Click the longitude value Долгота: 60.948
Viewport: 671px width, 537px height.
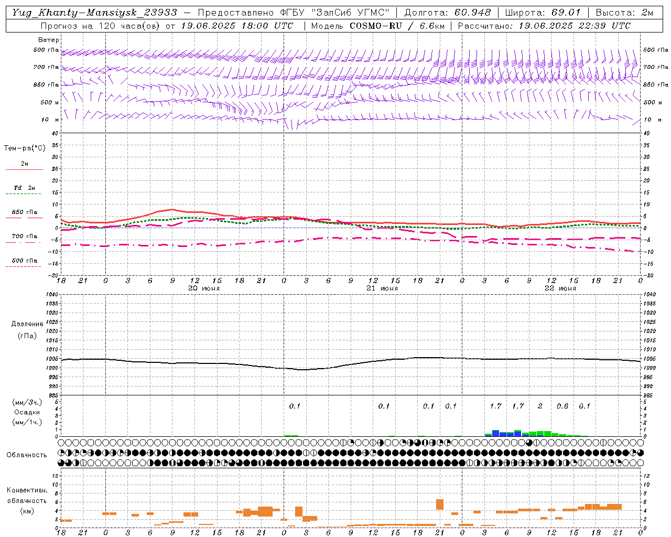pos(448,13)
